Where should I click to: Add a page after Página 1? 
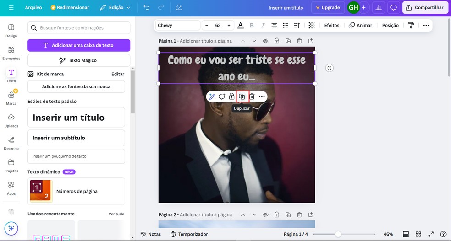point(311,41)
